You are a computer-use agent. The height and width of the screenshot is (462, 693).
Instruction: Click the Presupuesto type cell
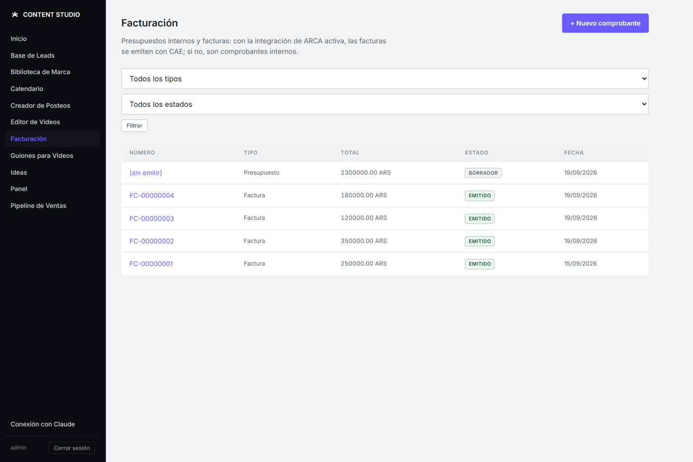[261, 173]
